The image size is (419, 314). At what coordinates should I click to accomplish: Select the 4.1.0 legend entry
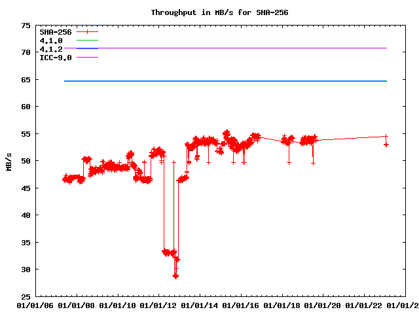51,41
